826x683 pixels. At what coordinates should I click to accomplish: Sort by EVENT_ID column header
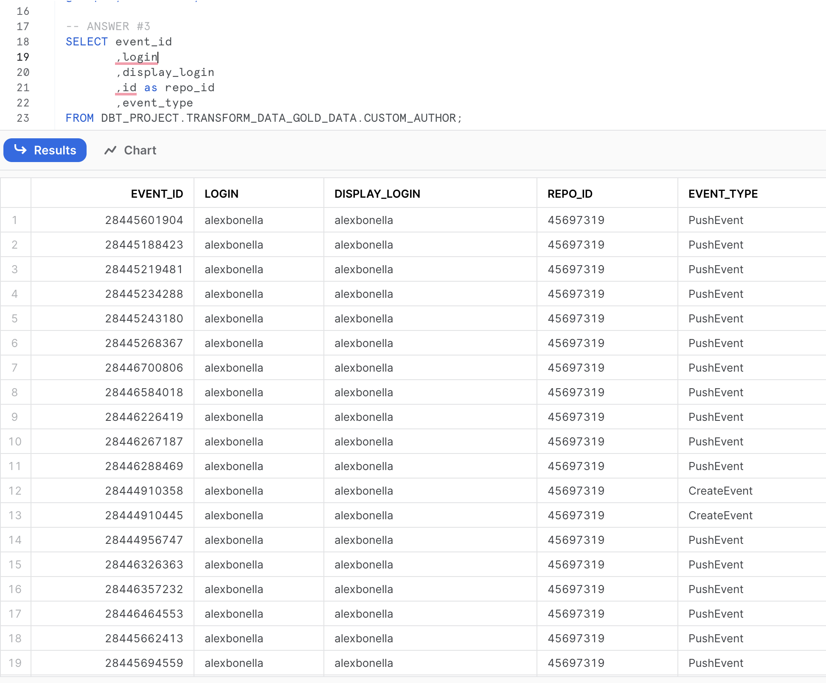point(157,194)
